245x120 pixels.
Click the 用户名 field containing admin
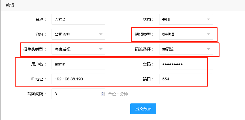78,64
